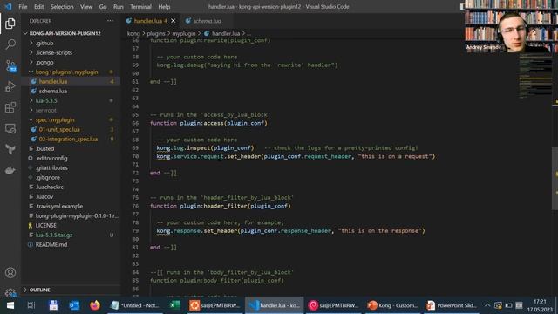Open the Explorer view in activity bar
Screen dimensions: 558x314
10,24
